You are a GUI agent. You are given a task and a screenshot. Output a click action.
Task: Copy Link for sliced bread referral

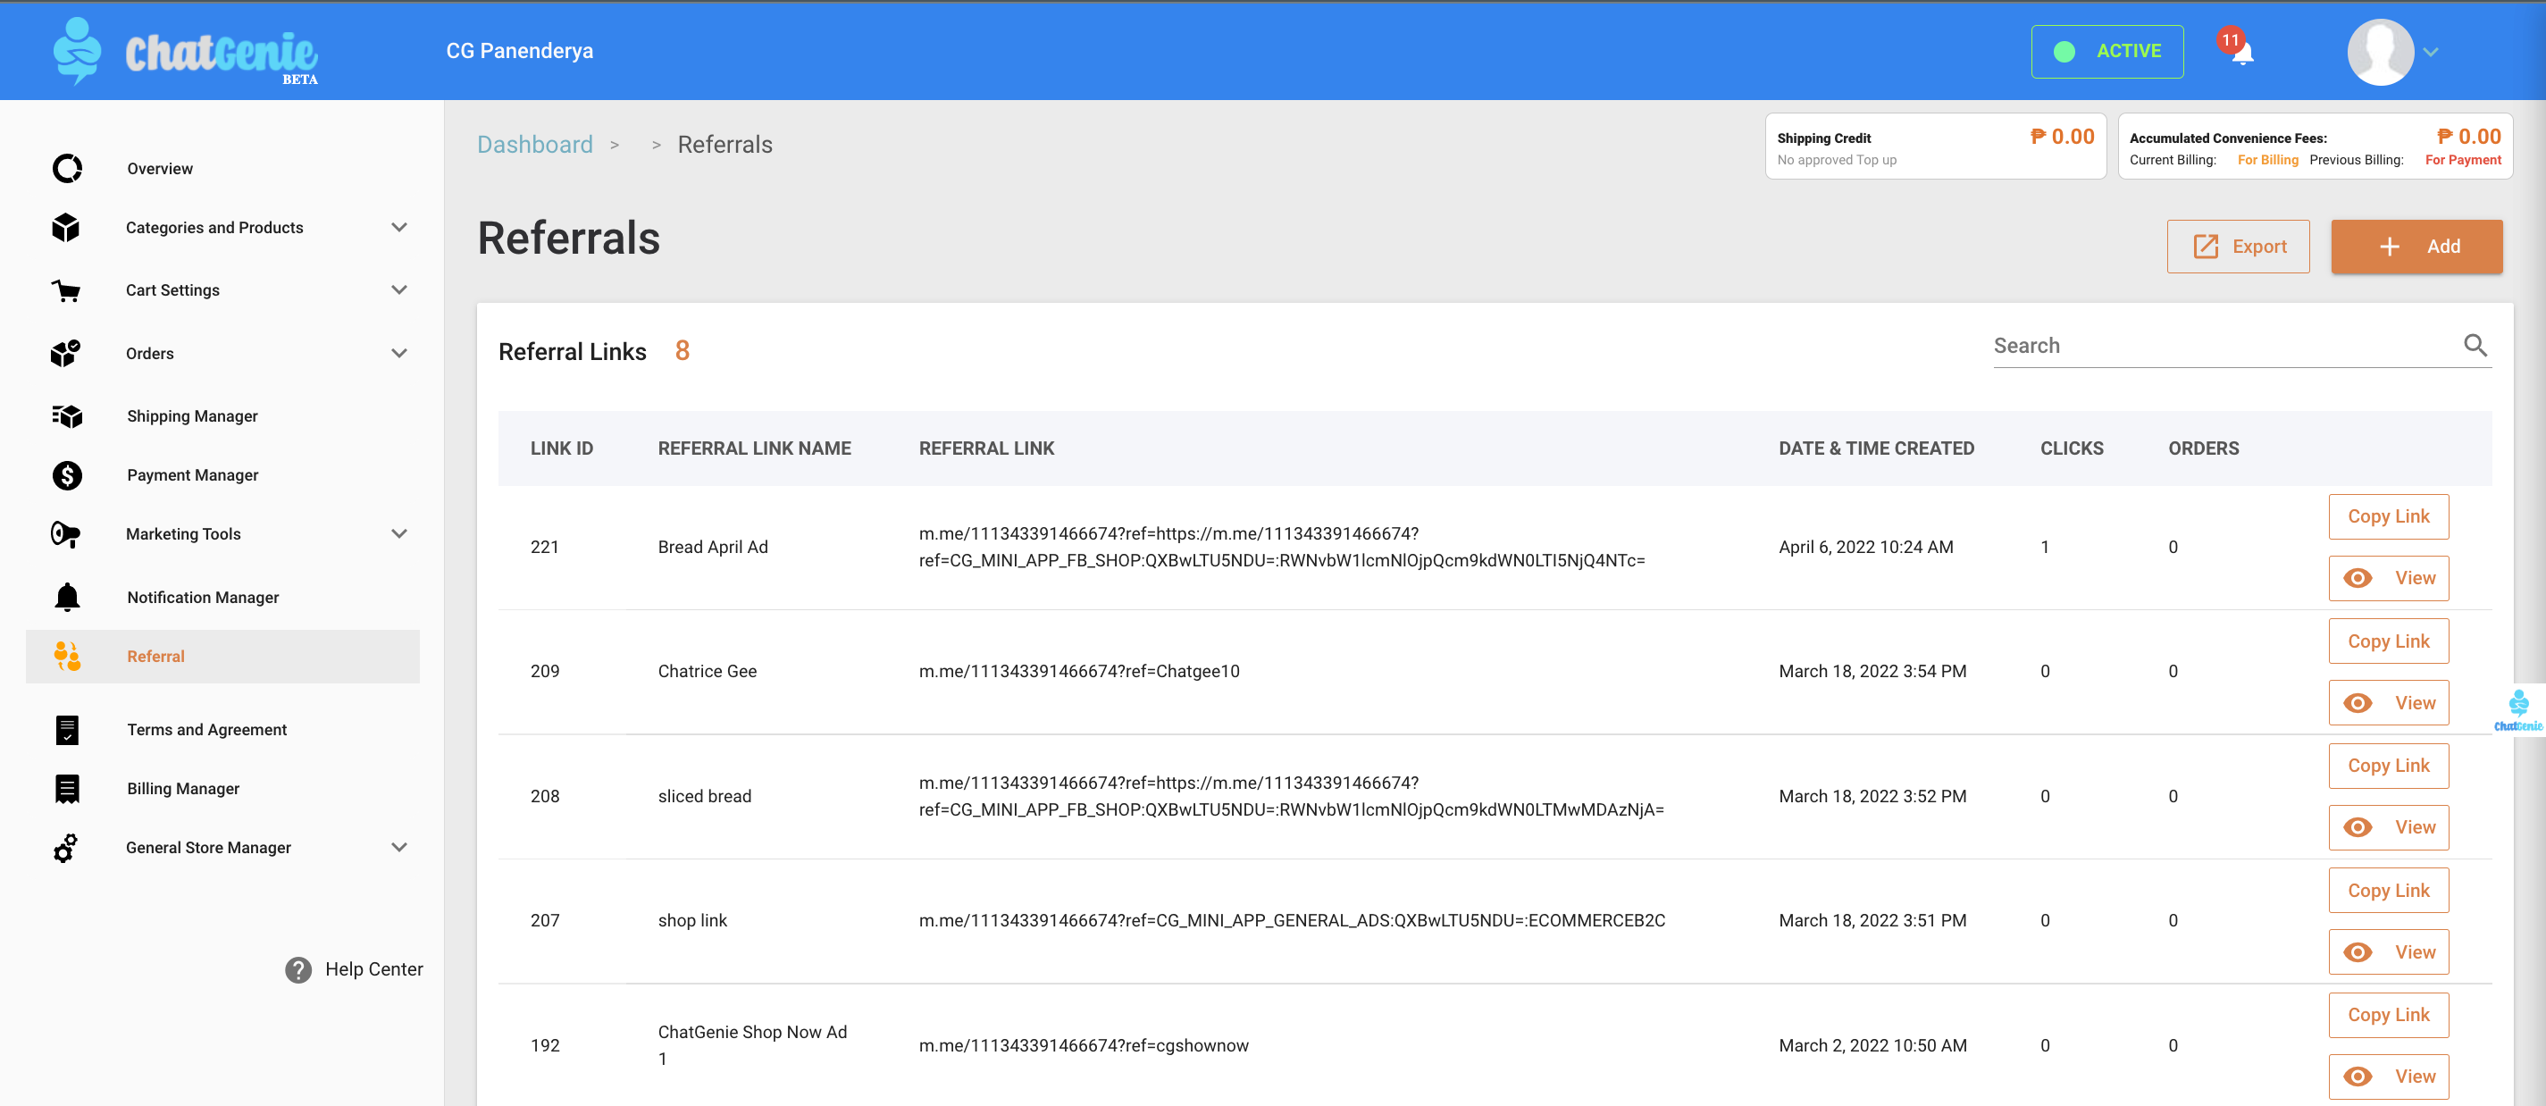tap(2388, 766)
